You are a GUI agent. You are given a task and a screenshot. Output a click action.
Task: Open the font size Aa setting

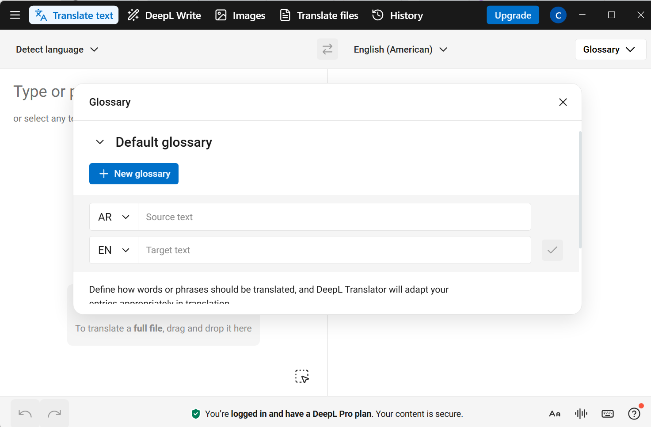(555, 414)
